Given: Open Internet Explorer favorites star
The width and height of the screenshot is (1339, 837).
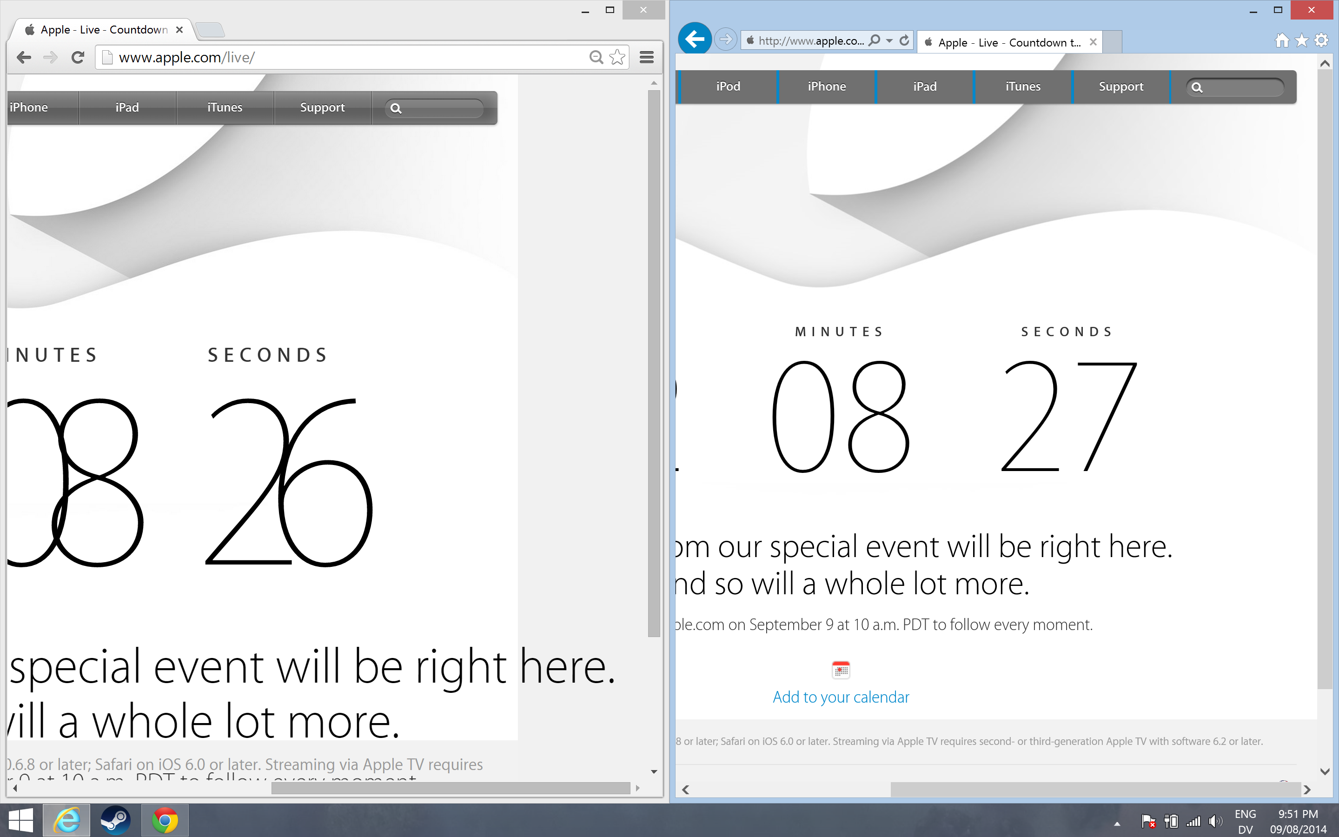Looking at the screenshot, I should tap(1302, 40).
